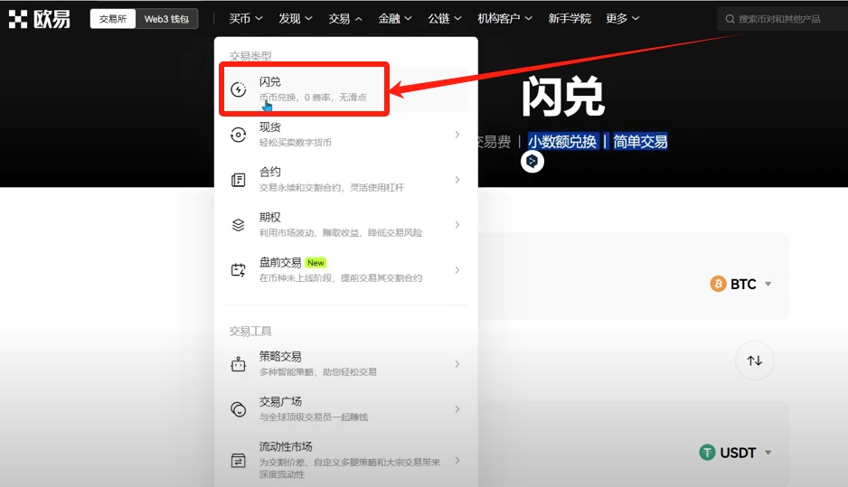Viewport: 848px width, 487px height.
Task: Click the 简单交易 highlighted text
Action: pos(640,142)
